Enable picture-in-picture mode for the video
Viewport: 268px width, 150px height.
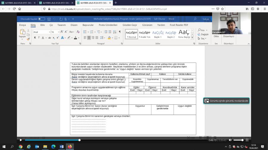(226, 101)
